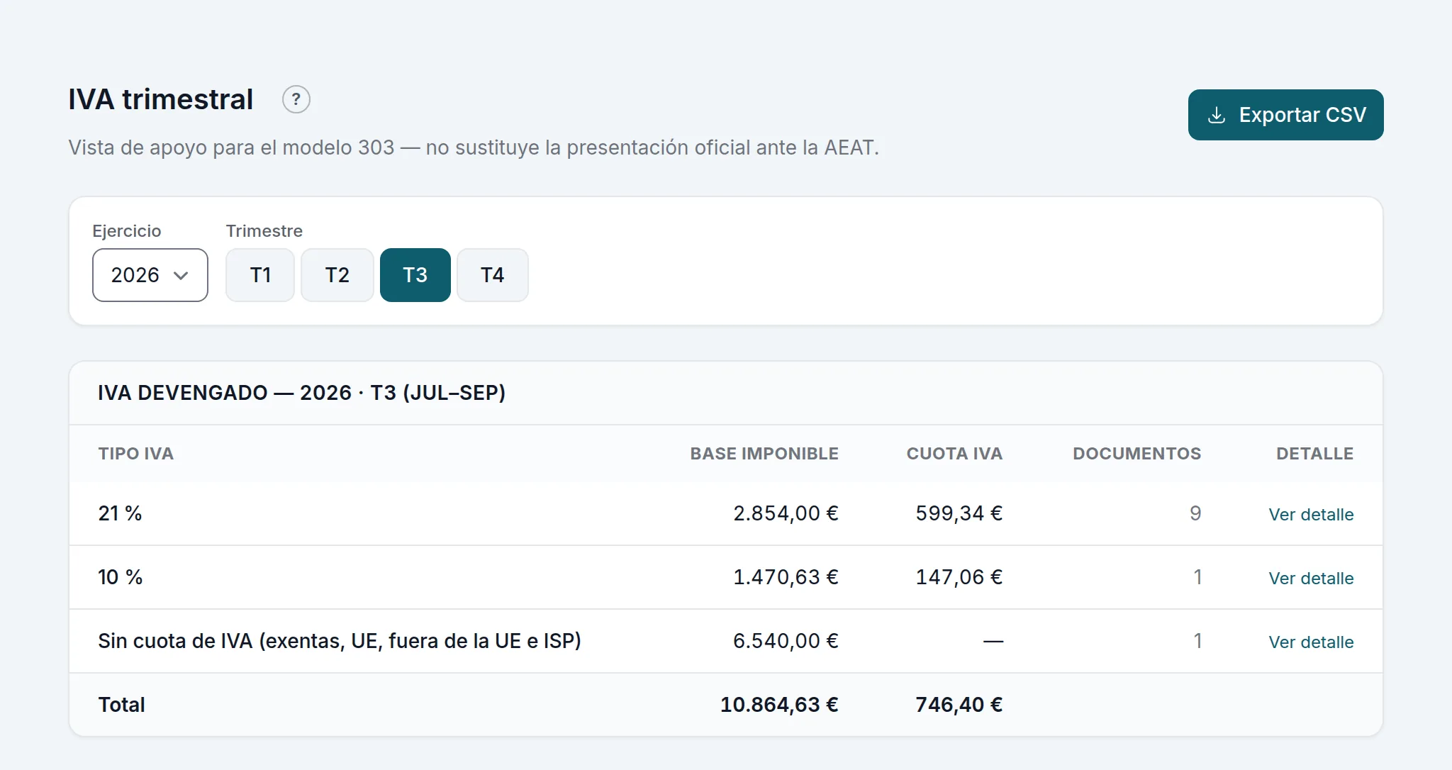
Task: Select the T2 quarter
Action: point(337,275)
